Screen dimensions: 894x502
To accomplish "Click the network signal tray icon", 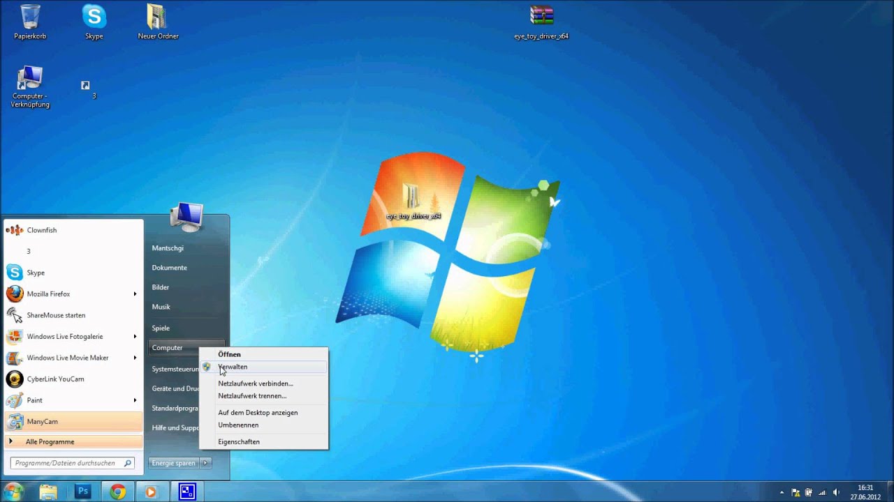I will [821, 492].
